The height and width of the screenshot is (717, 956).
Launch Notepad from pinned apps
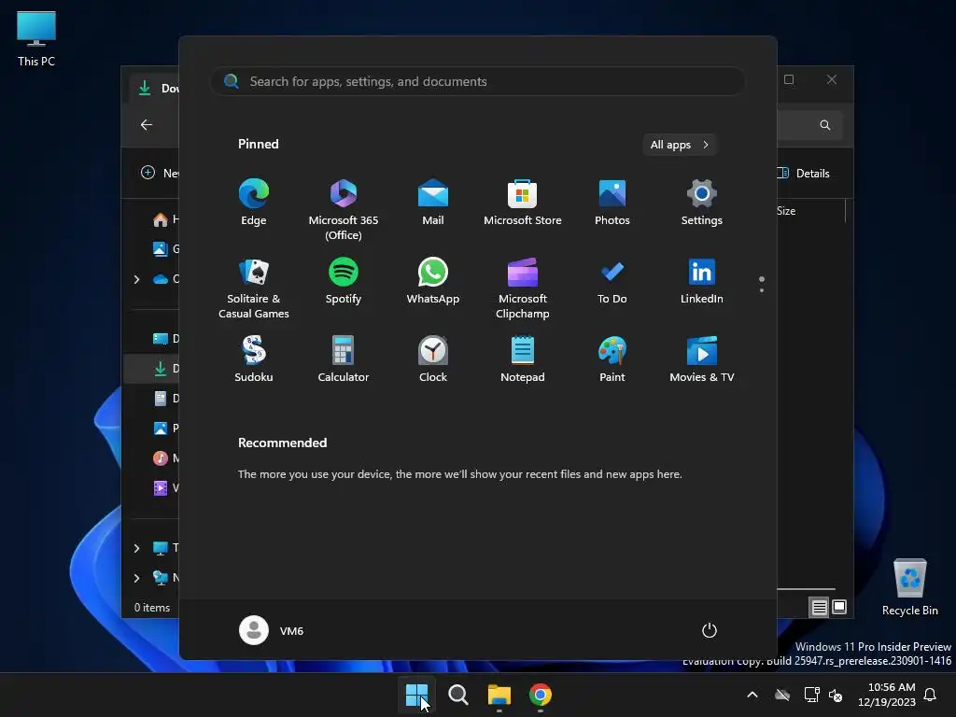click(523, 359)
